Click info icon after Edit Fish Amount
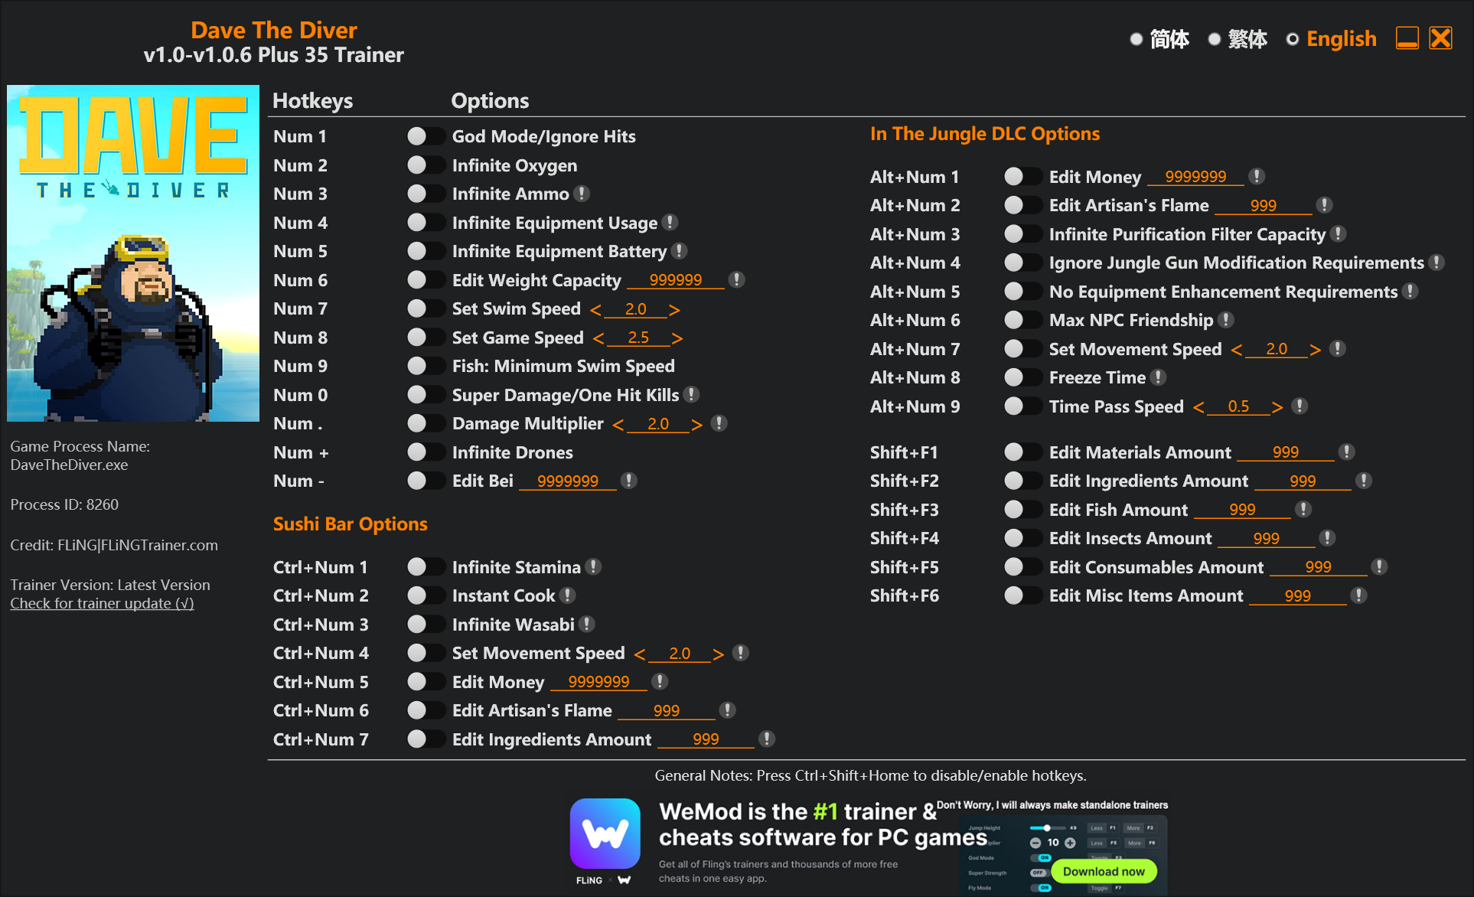 click(x=1303, y=509)
